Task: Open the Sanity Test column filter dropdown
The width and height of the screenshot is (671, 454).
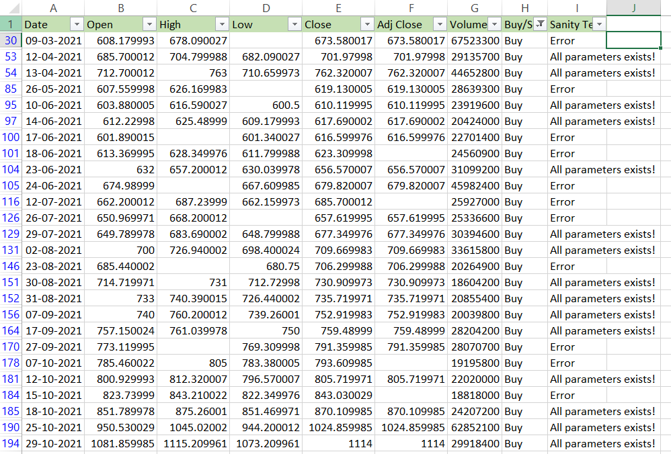Action: tap(598, 24)
